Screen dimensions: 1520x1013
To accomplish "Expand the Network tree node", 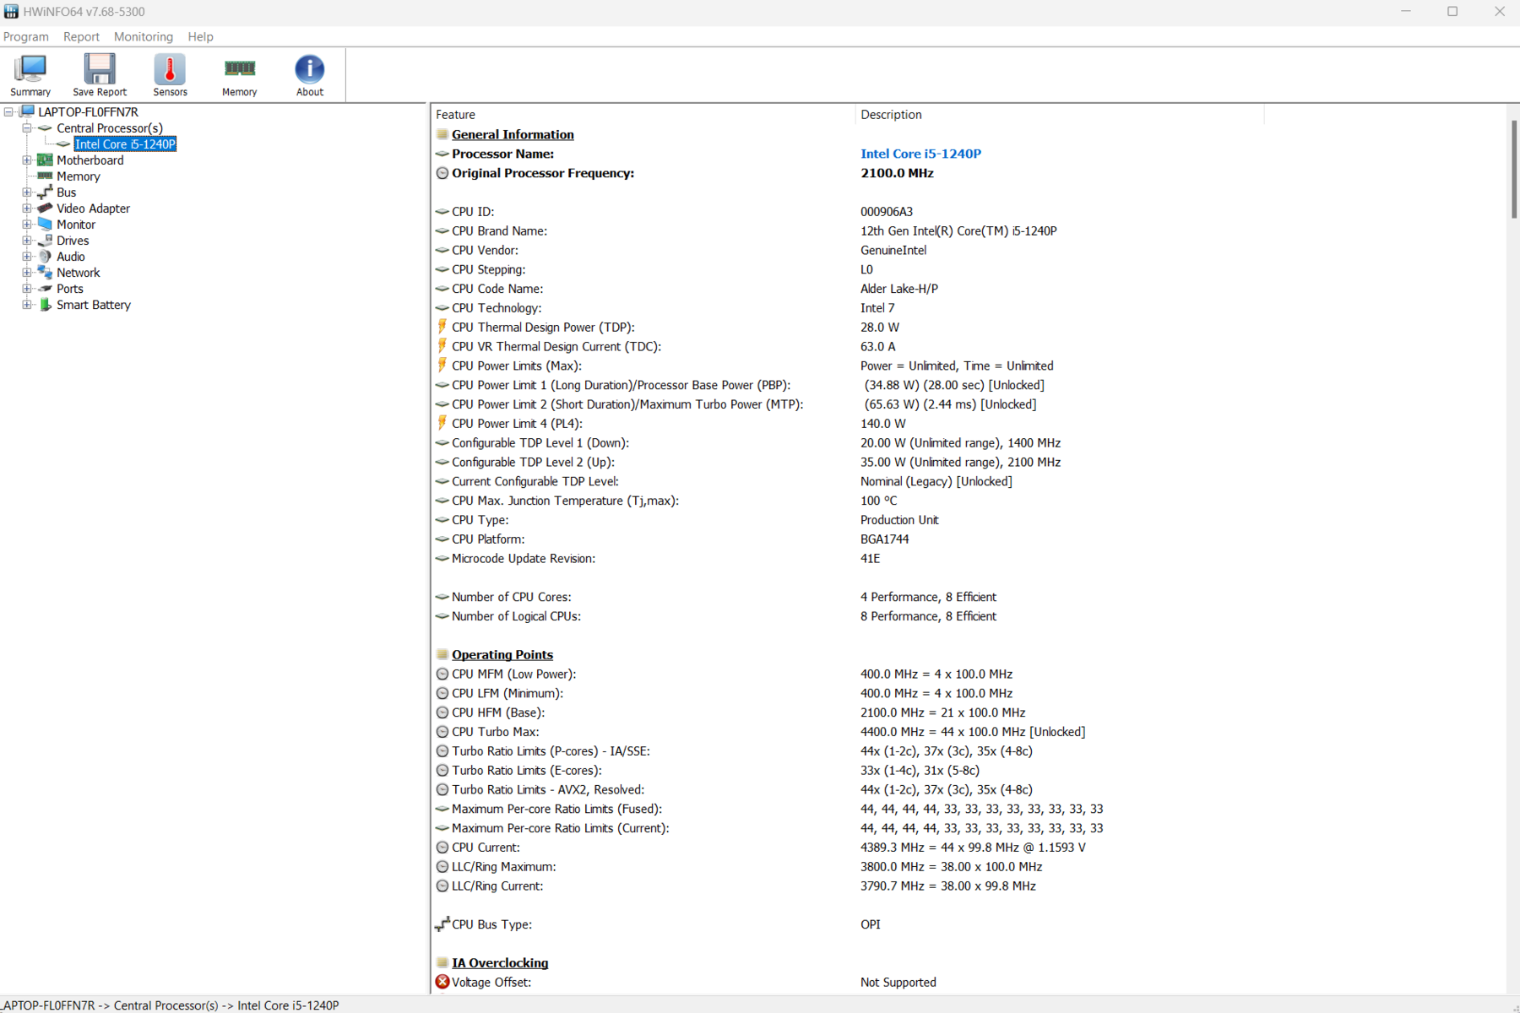I will [27, 273].
